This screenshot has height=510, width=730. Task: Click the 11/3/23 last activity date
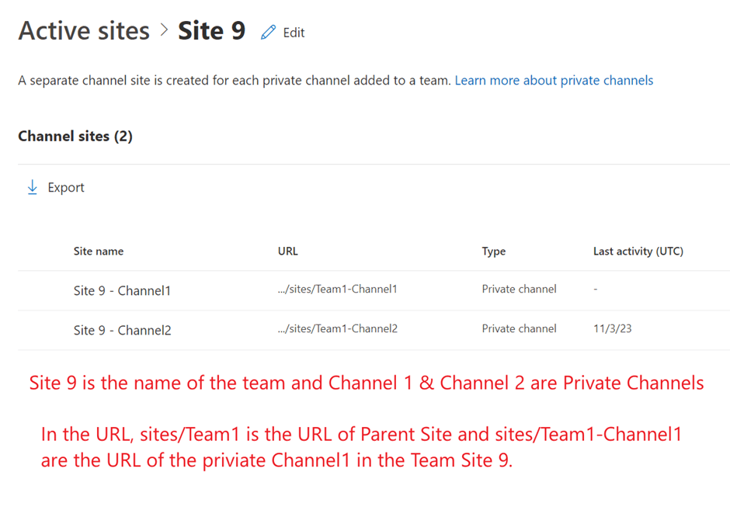pos(612,328)
